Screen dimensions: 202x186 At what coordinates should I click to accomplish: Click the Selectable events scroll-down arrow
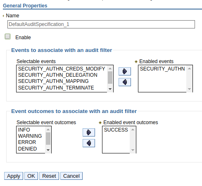(110, 89)
